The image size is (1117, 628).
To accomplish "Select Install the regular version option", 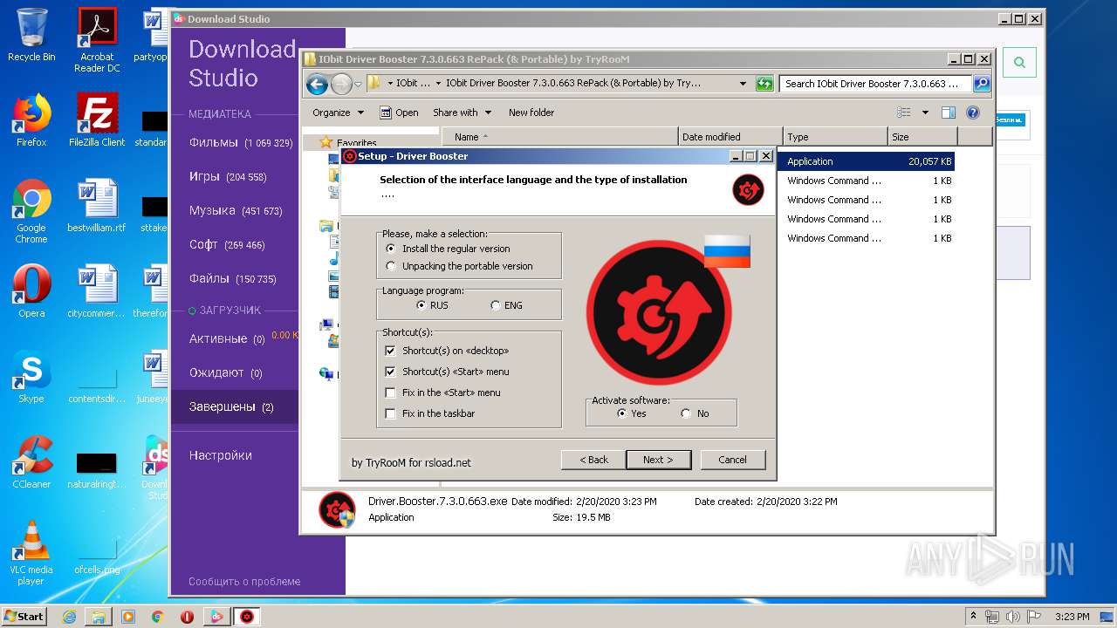I will 448,249.
